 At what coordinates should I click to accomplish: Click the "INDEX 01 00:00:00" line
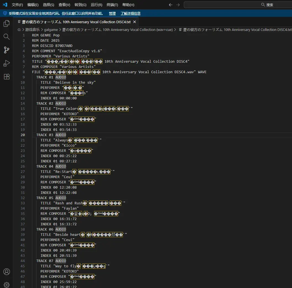(59, 98)
